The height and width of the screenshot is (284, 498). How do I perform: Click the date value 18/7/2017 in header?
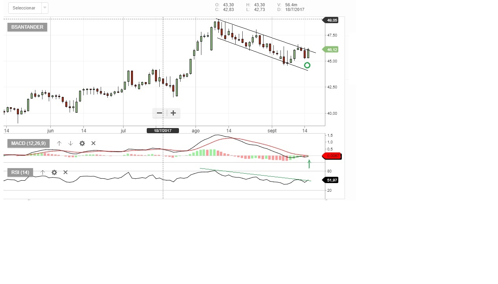[295, 9]
